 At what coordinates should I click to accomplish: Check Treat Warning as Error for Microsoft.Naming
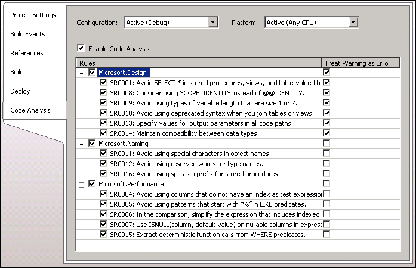click(326, 144)
